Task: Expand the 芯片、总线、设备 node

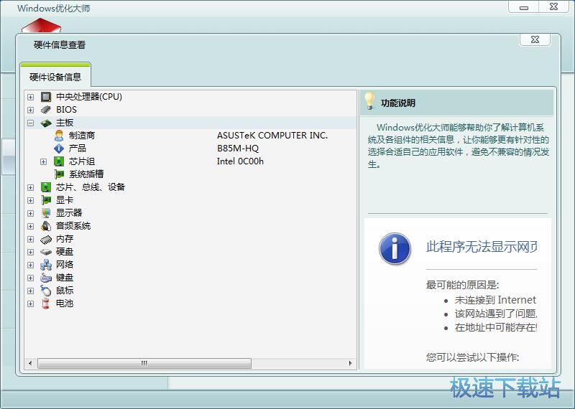Action: click(x=30, y=187)
